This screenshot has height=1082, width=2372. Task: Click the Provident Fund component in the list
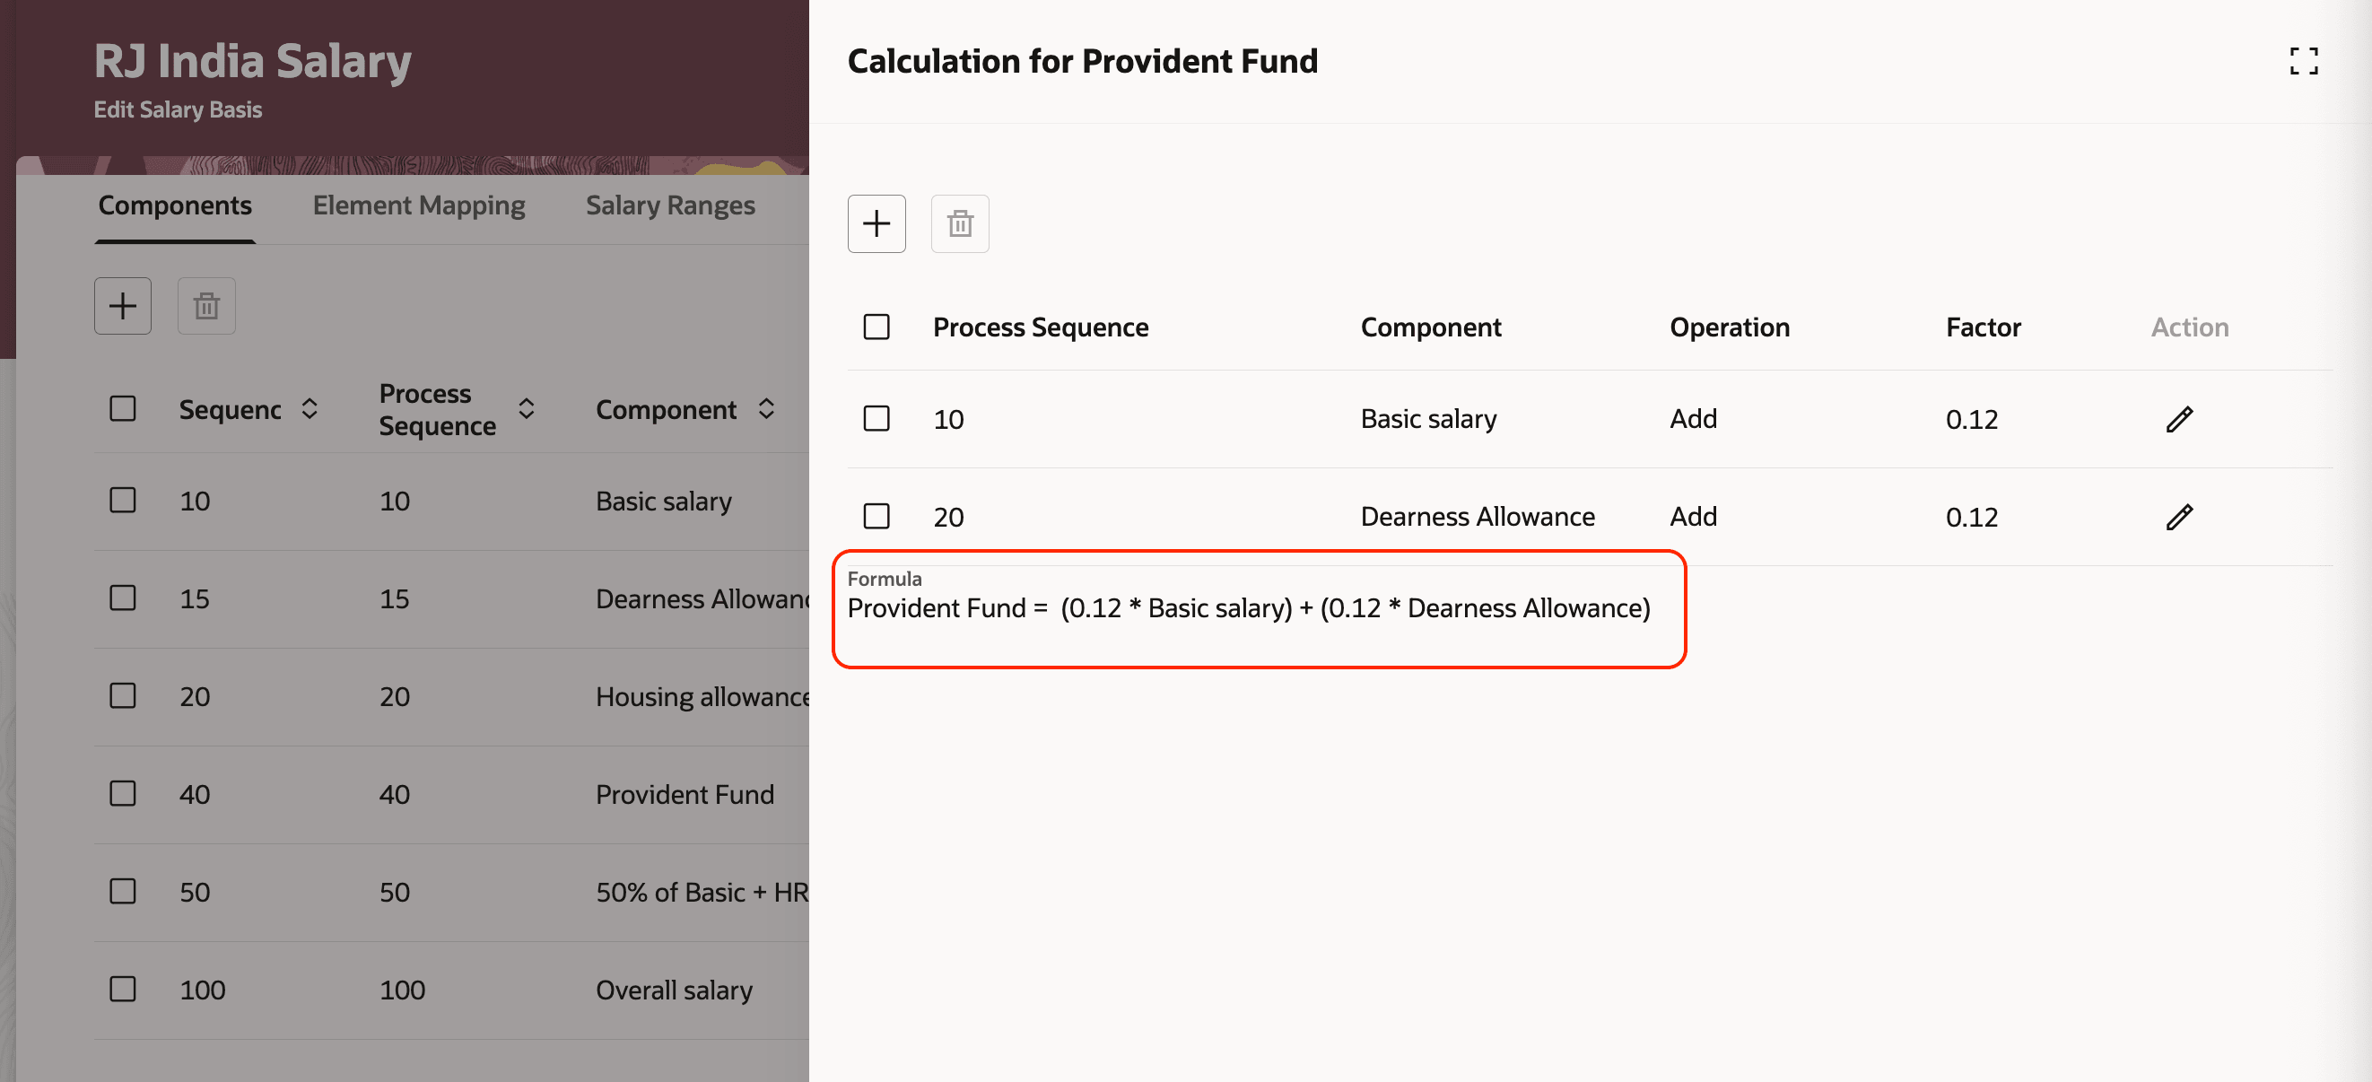click(x=685, y=794)
